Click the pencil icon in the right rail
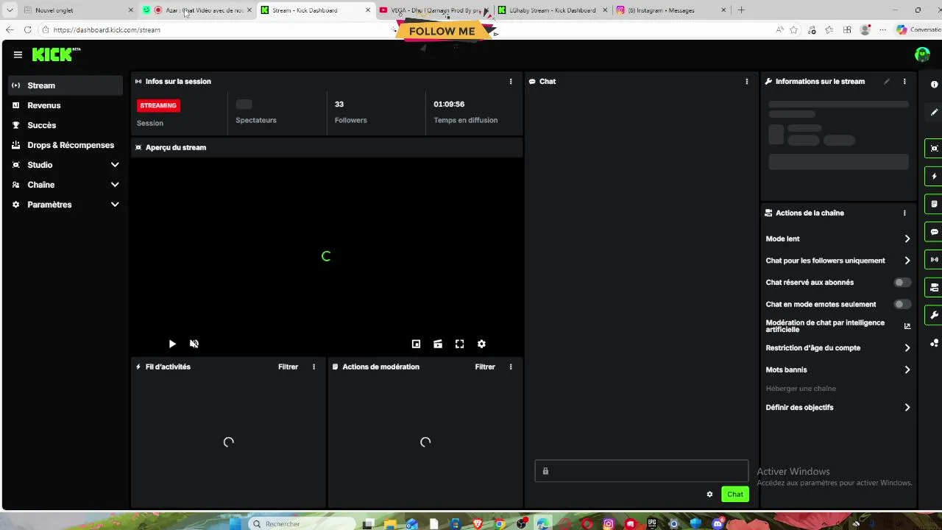The image size is (942, 530). click(x=935, y=113)
